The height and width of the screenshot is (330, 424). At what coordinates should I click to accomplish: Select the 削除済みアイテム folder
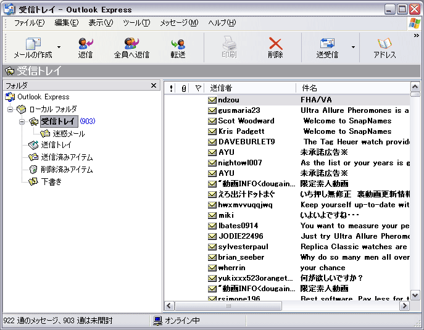(67, 170)
